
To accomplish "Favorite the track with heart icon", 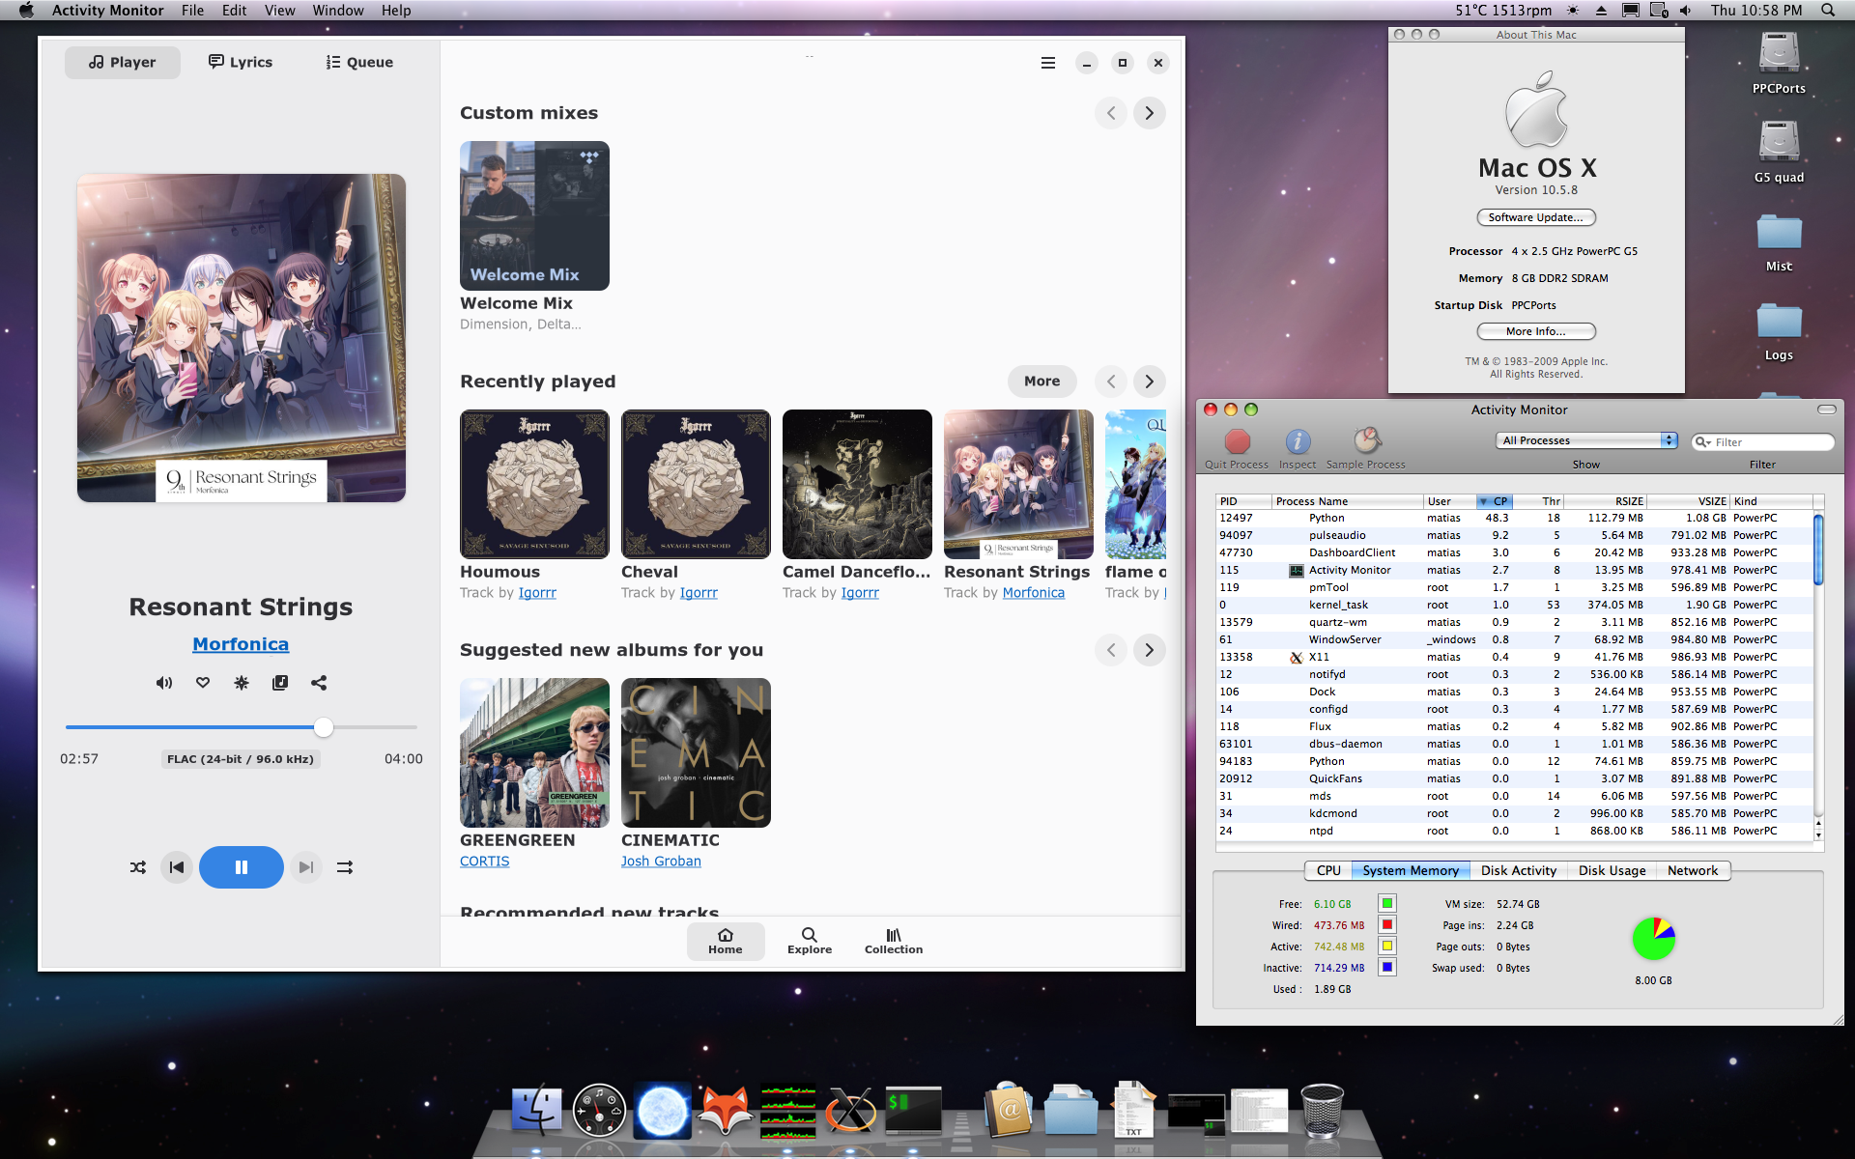I will pyautogui.click(x=203, y=683).
